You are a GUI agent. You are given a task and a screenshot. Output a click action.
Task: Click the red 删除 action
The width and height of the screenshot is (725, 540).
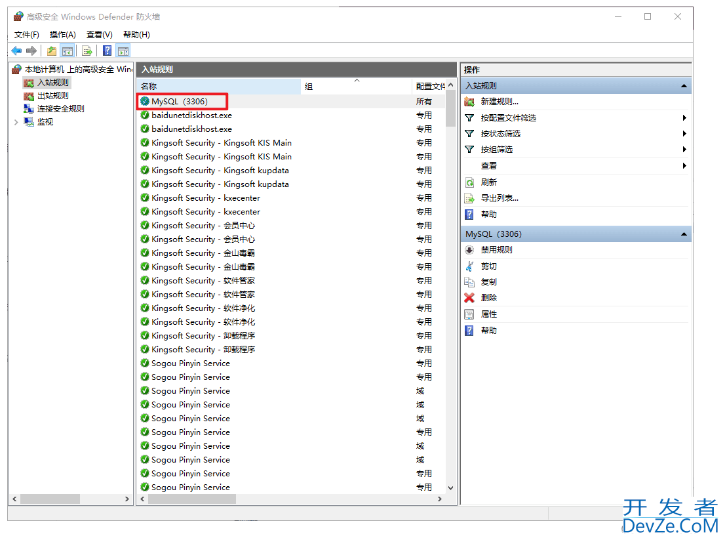(489, 297)
